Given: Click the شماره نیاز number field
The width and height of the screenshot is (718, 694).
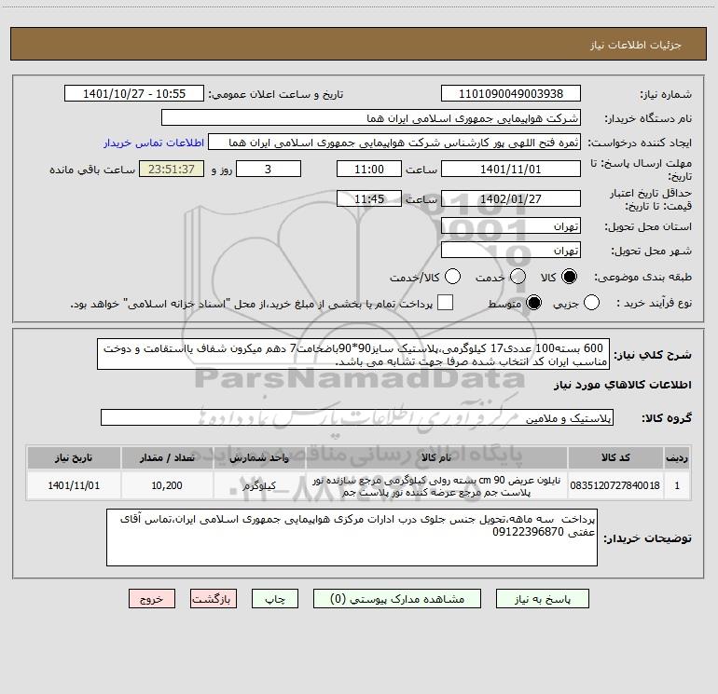Looking at the screenshot, I should 511,94.
